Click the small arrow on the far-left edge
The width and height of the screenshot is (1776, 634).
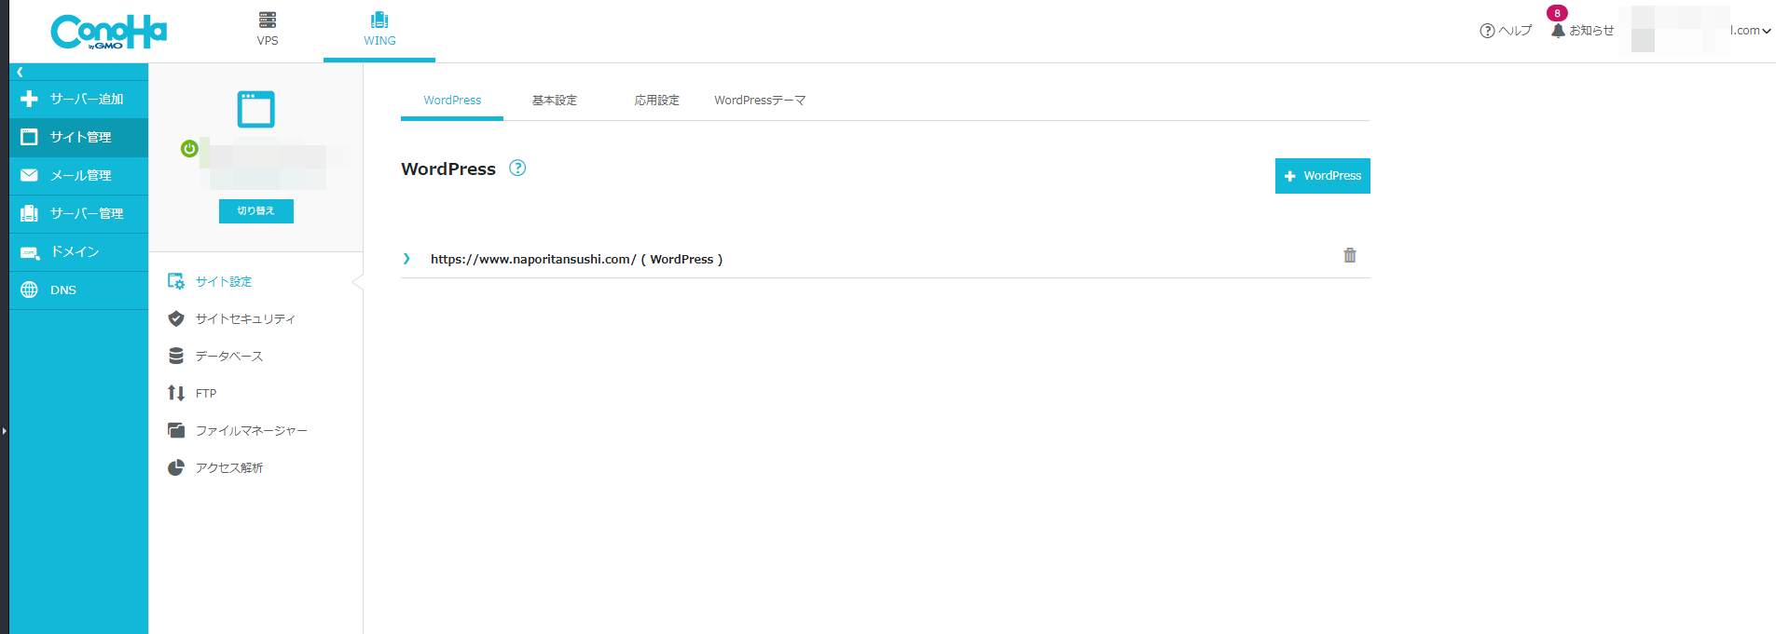4,430
